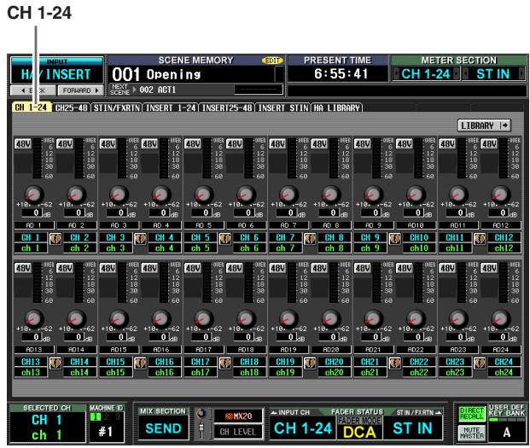The width and height of the screenshot is (530, 448).
Task: Toggle stereo pair heart between CH21 and CH22
Action: click(x=394, y=364)
